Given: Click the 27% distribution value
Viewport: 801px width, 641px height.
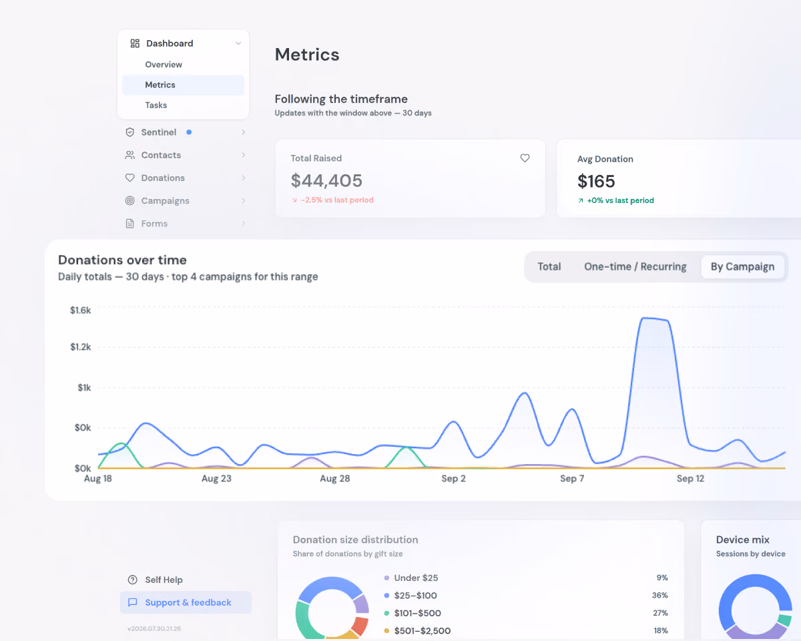Looking at the screenshot, I should [x=660, y=613].
